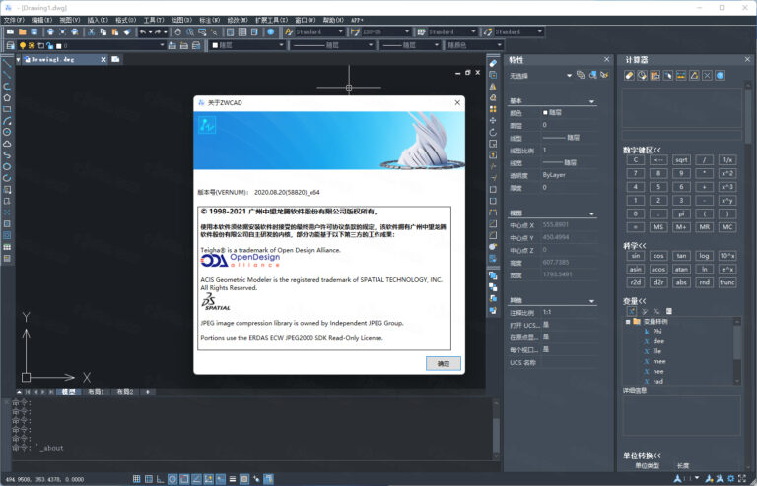Select the Drawing1.dwg document tab
The height and width of the screenshot is (486, 757).
click(65, 59)
